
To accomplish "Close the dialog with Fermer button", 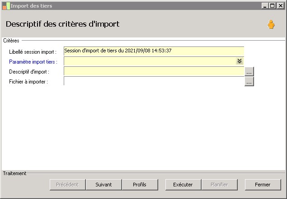I will point(263,185).
